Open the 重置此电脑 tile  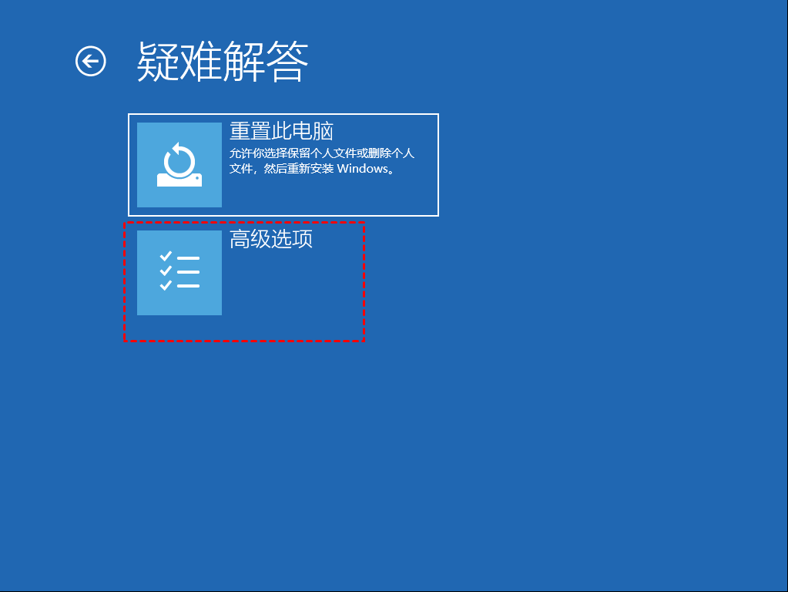pos(283,165)
